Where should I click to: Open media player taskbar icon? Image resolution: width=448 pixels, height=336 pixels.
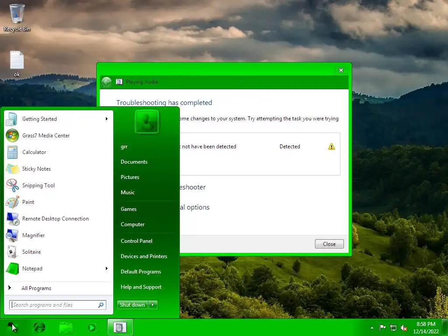click(92, 327)
